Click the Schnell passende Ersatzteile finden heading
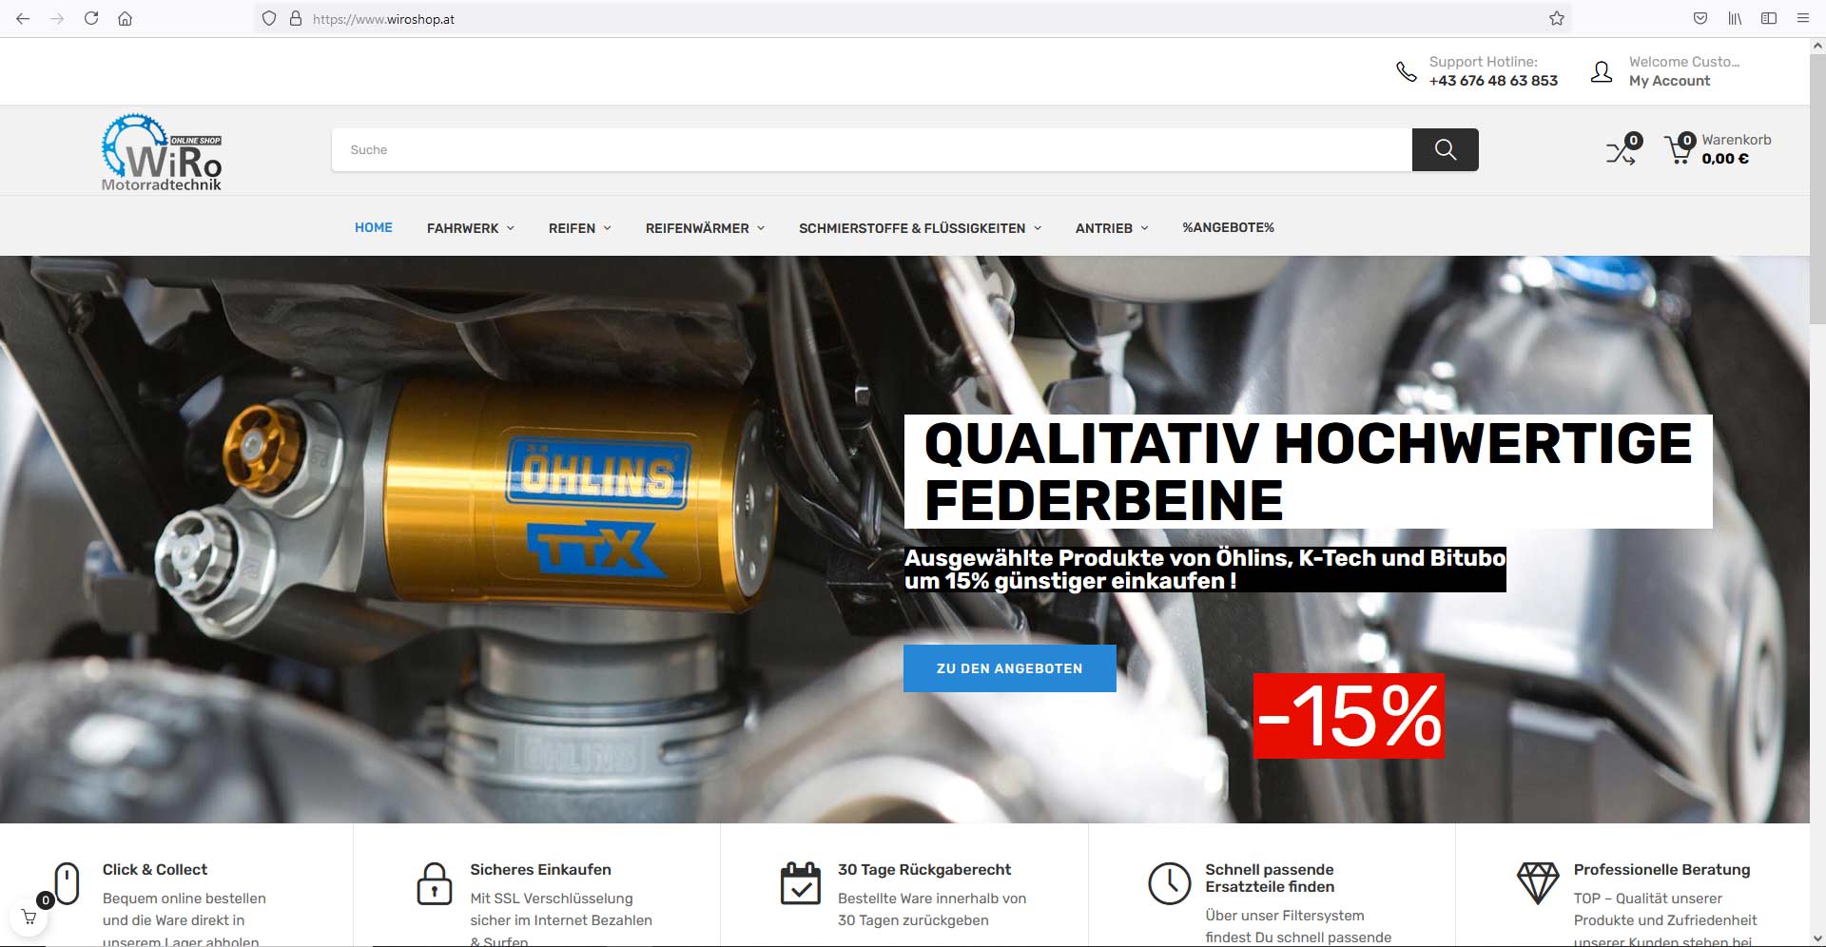The height and width of the screenshot is (947, 1826). (1270, 879)
